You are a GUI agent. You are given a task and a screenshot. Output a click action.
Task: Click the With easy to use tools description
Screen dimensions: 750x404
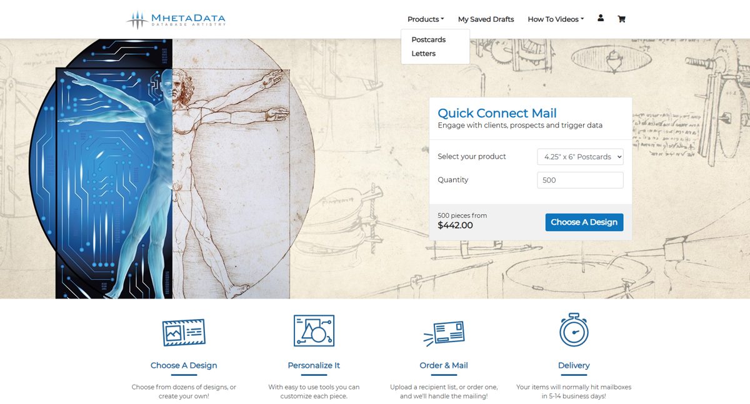point(314,392)
